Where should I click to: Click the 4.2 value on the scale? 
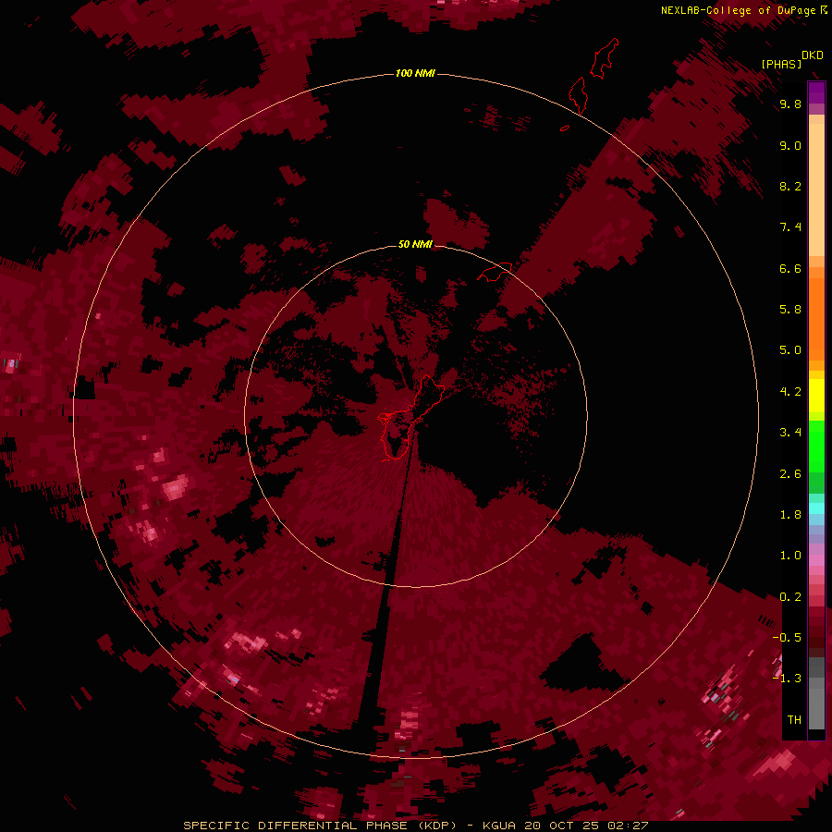[790, 392]
